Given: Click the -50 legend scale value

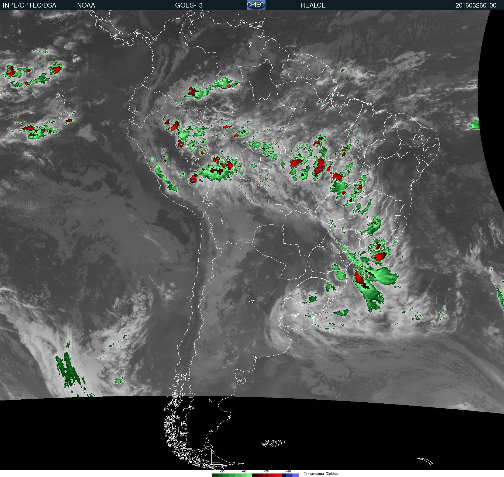Looking at the screenshot, I should [x=222, y=471].
